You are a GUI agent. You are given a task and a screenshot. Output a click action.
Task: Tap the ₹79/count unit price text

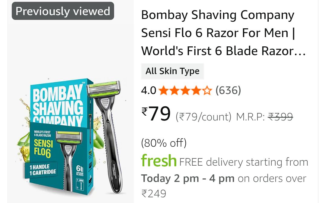click(x=203, y=117)
